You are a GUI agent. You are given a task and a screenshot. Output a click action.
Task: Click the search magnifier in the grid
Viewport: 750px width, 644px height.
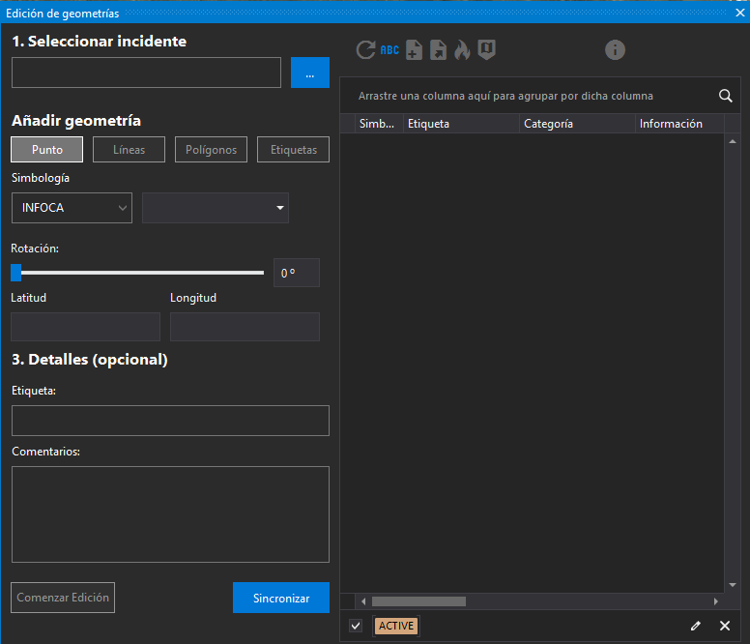[x=725, y=96]
